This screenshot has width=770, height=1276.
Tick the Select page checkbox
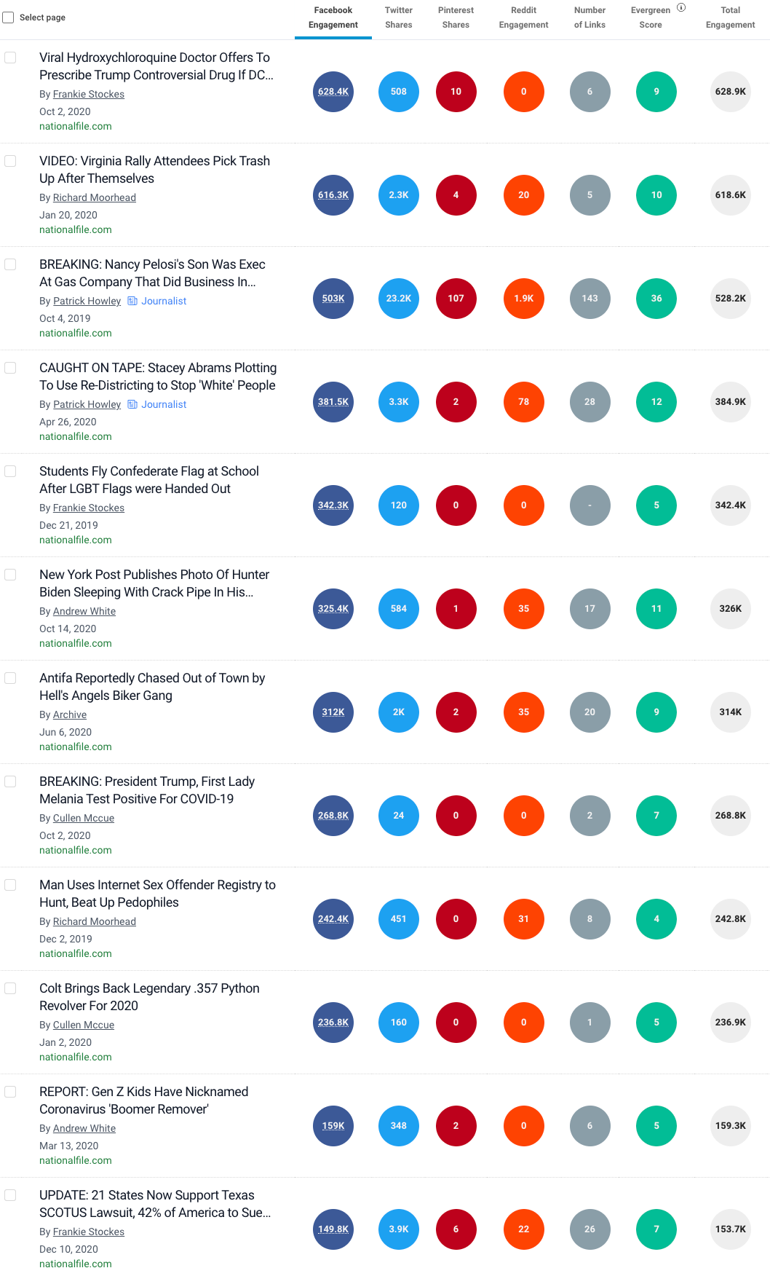point(9,17)
